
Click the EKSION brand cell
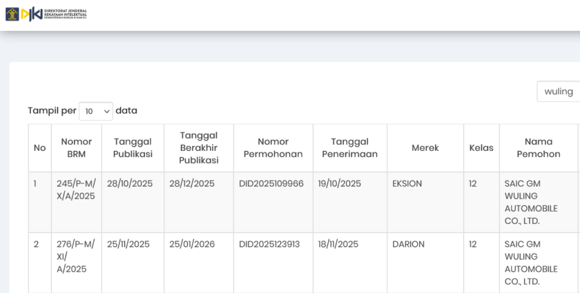pos(407,183)
